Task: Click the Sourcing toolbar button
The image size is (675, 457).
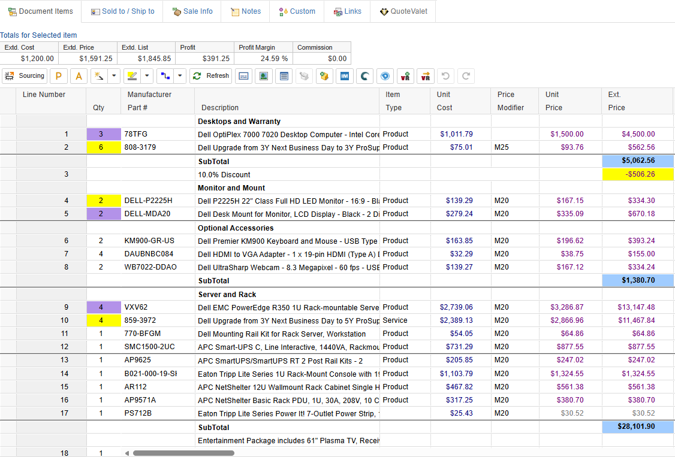Action: 25,76
